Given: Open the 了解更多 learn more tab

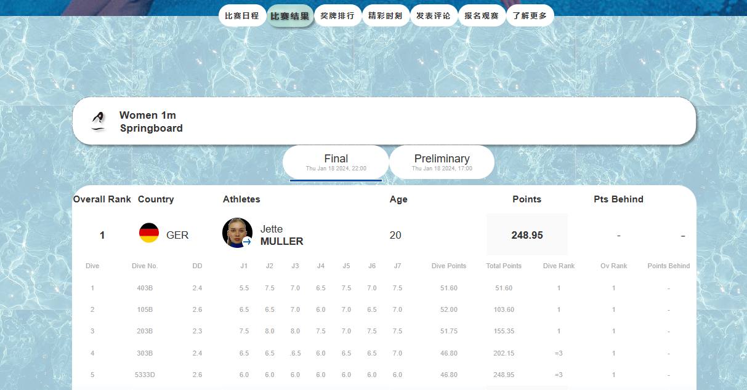Looking at the screenshot, I should point(530,16).
